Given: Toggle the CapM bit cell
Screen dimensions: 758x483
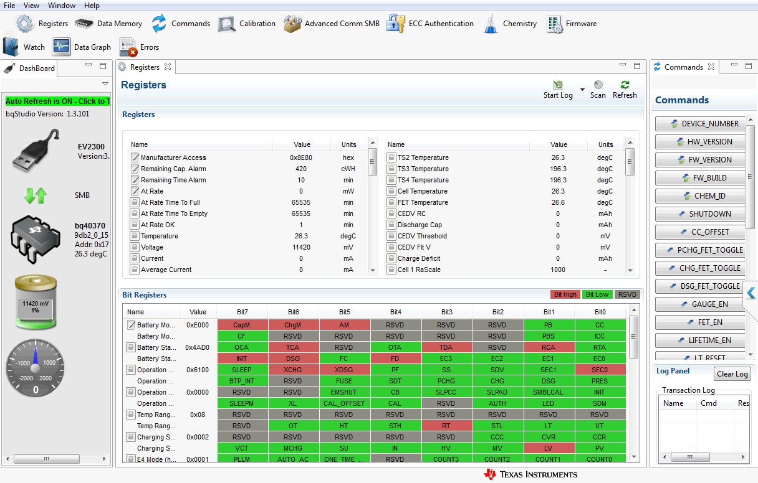Looking at the screenshot, I should point(242,325).
